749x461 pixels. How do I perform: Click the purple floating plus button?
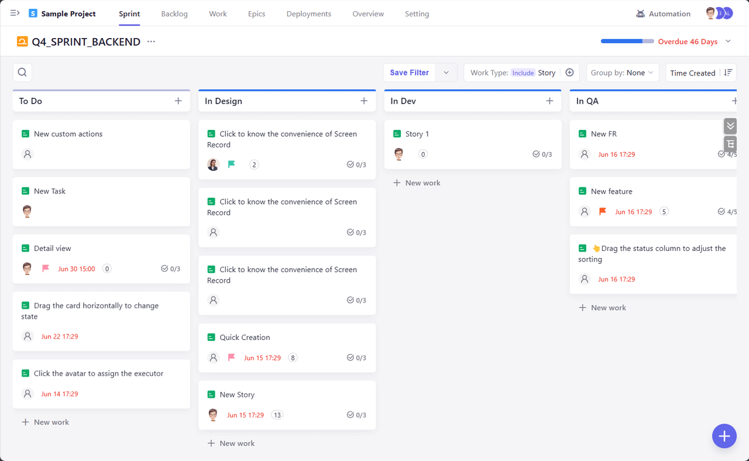tap(724, 436)
